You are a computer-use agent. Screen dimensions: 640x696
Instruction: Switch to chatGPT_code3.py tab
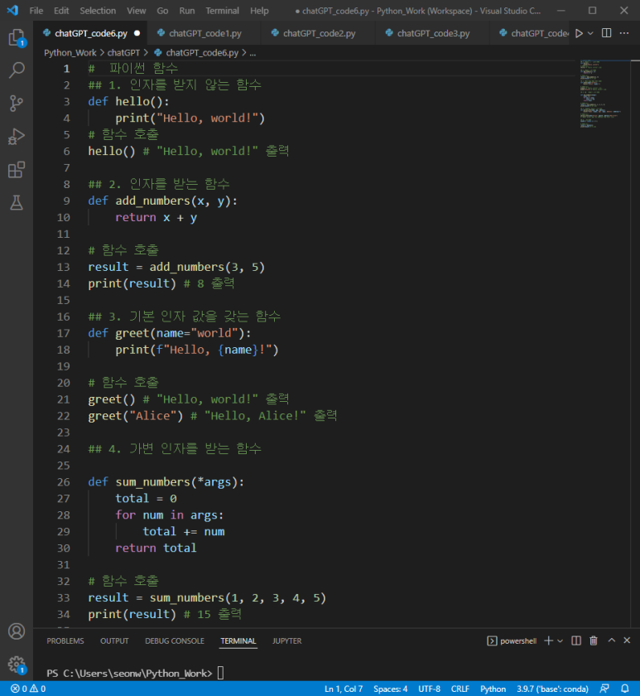(433, 33)
